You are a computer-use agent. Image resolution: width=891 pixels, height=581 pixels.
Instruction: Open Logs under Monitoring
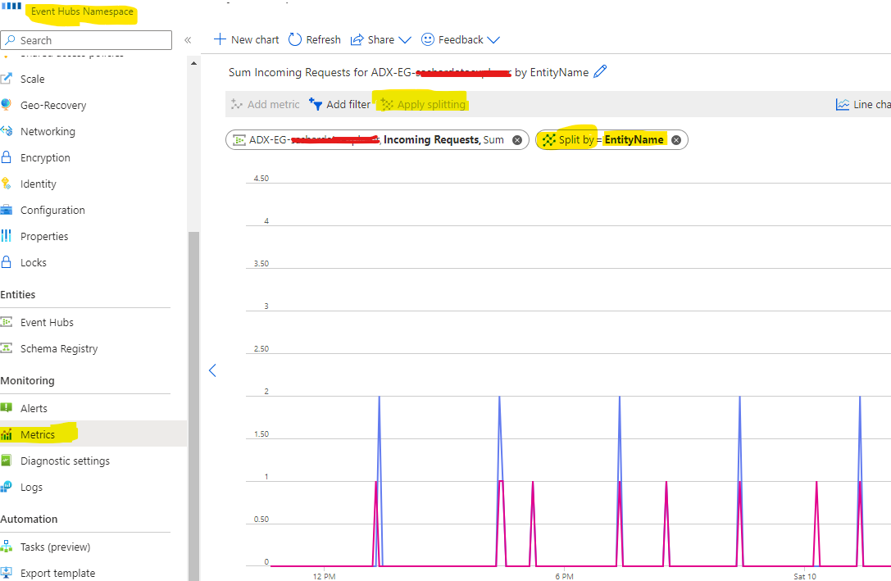pos(31,488)
